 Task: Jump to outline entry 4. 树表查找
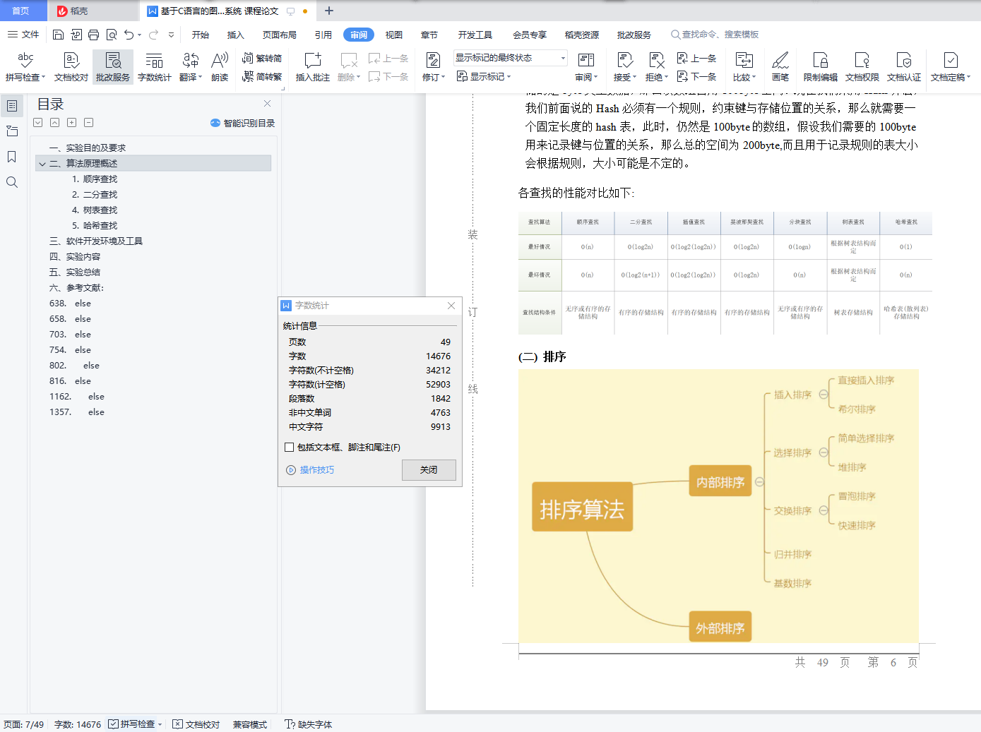pos(95,210)
